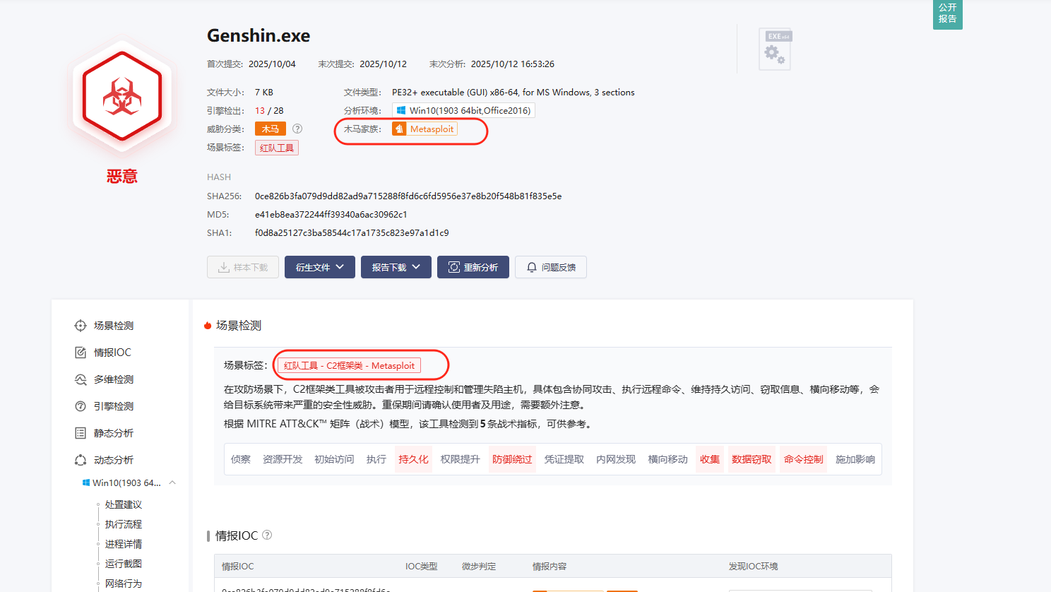Collapse the Win10(1903 64... tree node
Image resolution: width=1051 pixels, height=592 pixels.
pyautogui.click(x=172, y=483)
